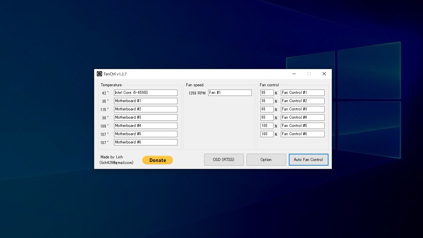Open the OSD (RTSS) settings
Image resolution: width=423 pixels, height=238 pixels.
pyautogui.click(x=224, y=160)
